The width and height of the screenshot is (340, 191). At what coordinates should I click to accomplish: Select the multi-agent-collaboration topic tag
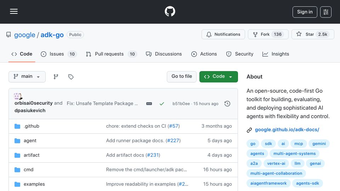click(276, 173)
